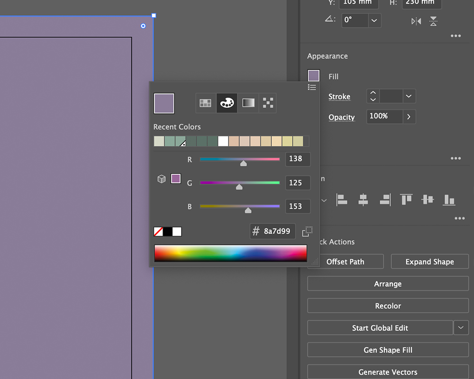Click the Arrange button
Viewport: 474px width, 379px height.
[388, 283]
